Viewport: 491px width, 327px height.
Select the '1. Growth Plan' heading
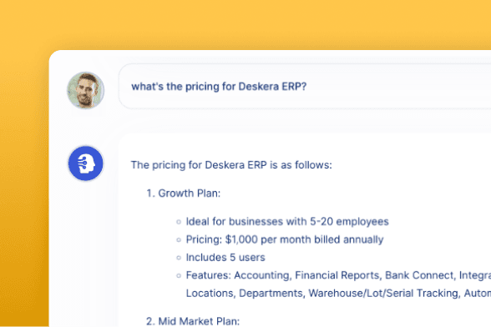pyautogui.click(x=184, y=193)
